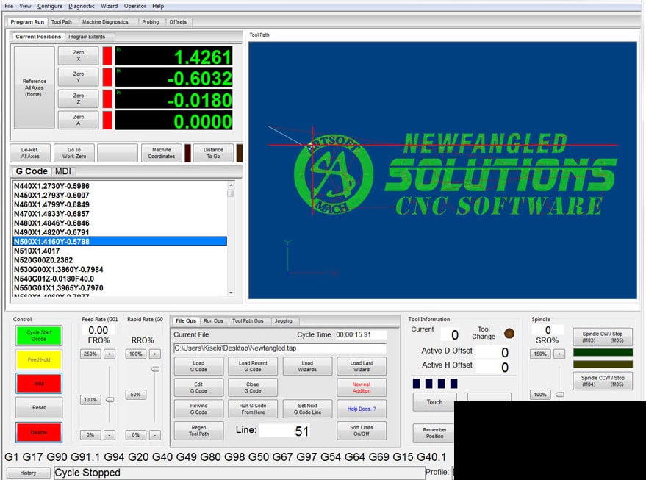This screenshot has height=480, width=646.
Task: Switch to the Tool Path tab
Action: [62, 22]
